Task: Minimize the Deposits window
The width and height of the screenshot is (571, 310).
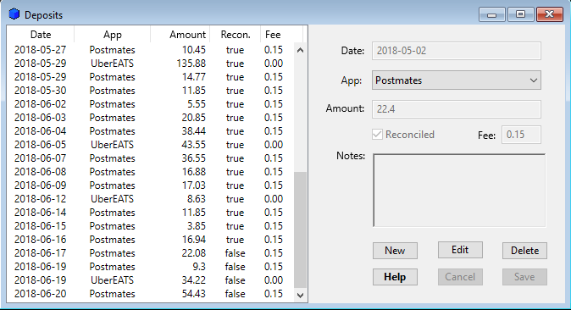Action: tap(491, 14)
